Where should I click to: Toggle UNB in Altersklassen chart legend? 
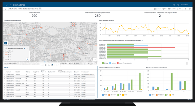[x=124, y=95]
